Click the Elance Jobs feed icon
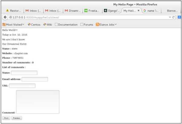182x124 pixels. click(x=97, y=25)
